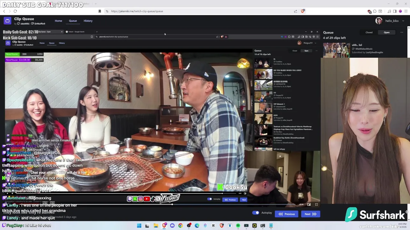Select the 'uhh.. lol' clip thumbnail
The image size is (410, 230).
(x=336, y=50)
